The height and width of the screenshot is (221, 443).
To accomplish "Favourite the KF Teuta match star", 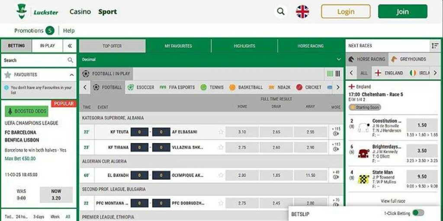I will (221, 132).
